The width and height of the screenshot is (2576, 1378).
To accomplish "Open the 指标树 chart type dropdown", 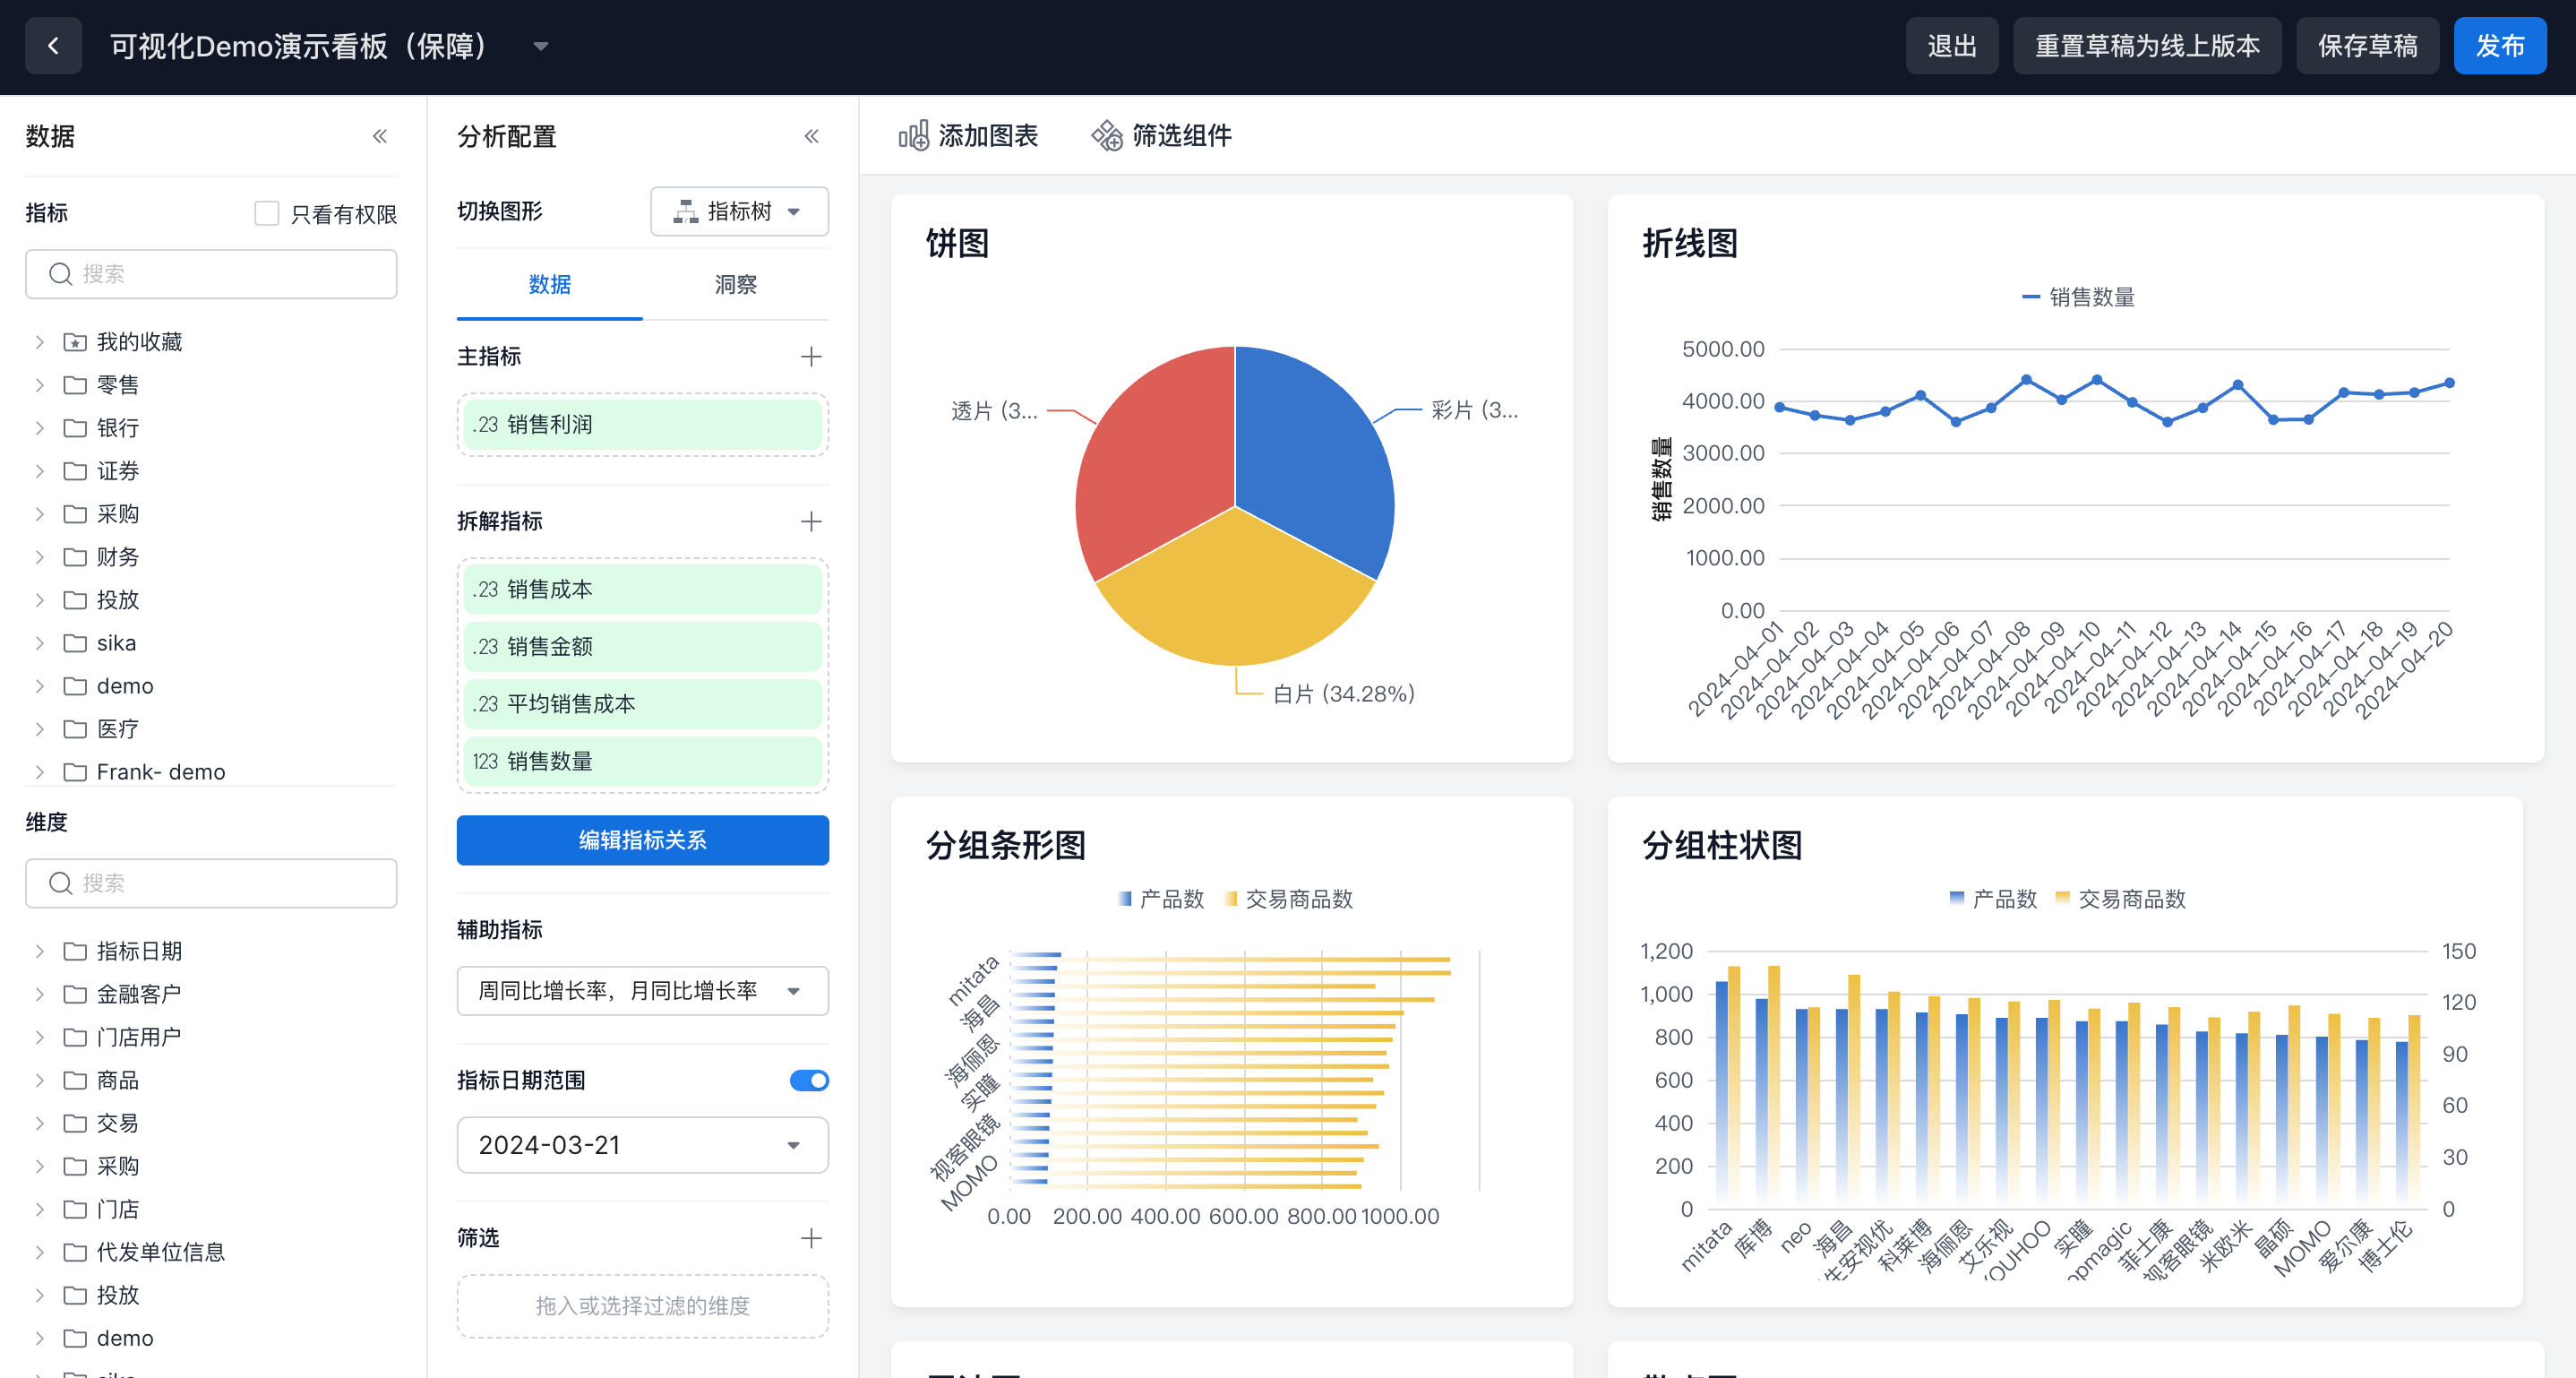I will [x=739, y=211].
